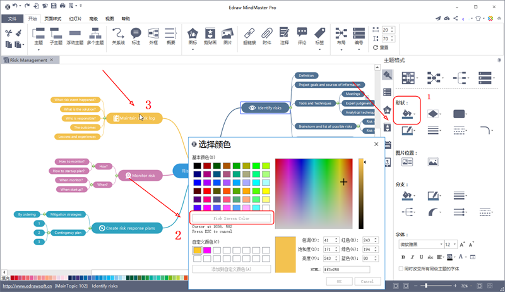Open the 帮助 help tab
The image size is (505, 292).
pyautogui.click(x=126, y=19)
